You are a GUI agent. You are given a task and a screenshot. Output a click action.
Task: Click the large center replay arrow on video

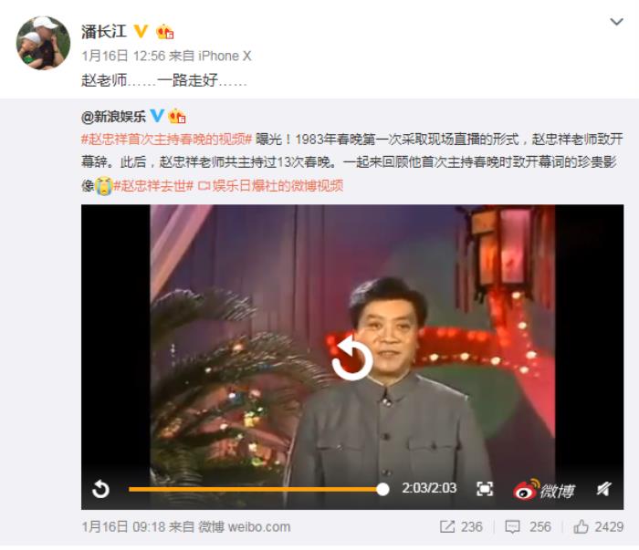[x=352, y=358]
